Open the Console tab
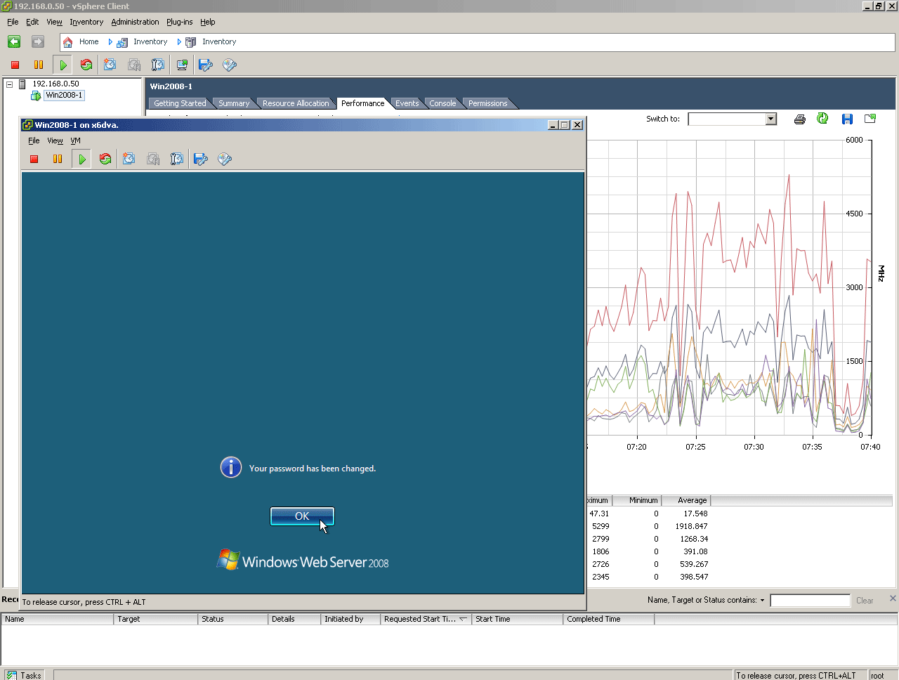 (442, 103)
